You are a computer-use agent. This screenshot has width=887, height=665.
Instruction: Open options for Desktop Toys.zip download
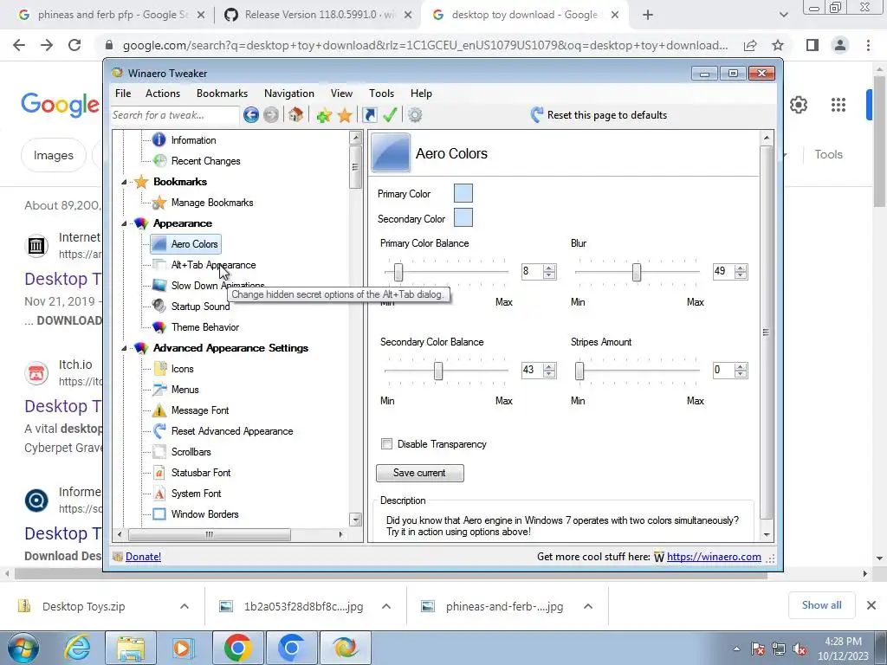click(185, 606)
